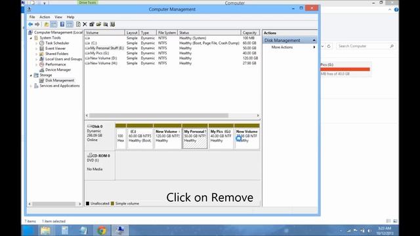Click the Up one level folder icon
420x236 pixels.
(47, 24)
